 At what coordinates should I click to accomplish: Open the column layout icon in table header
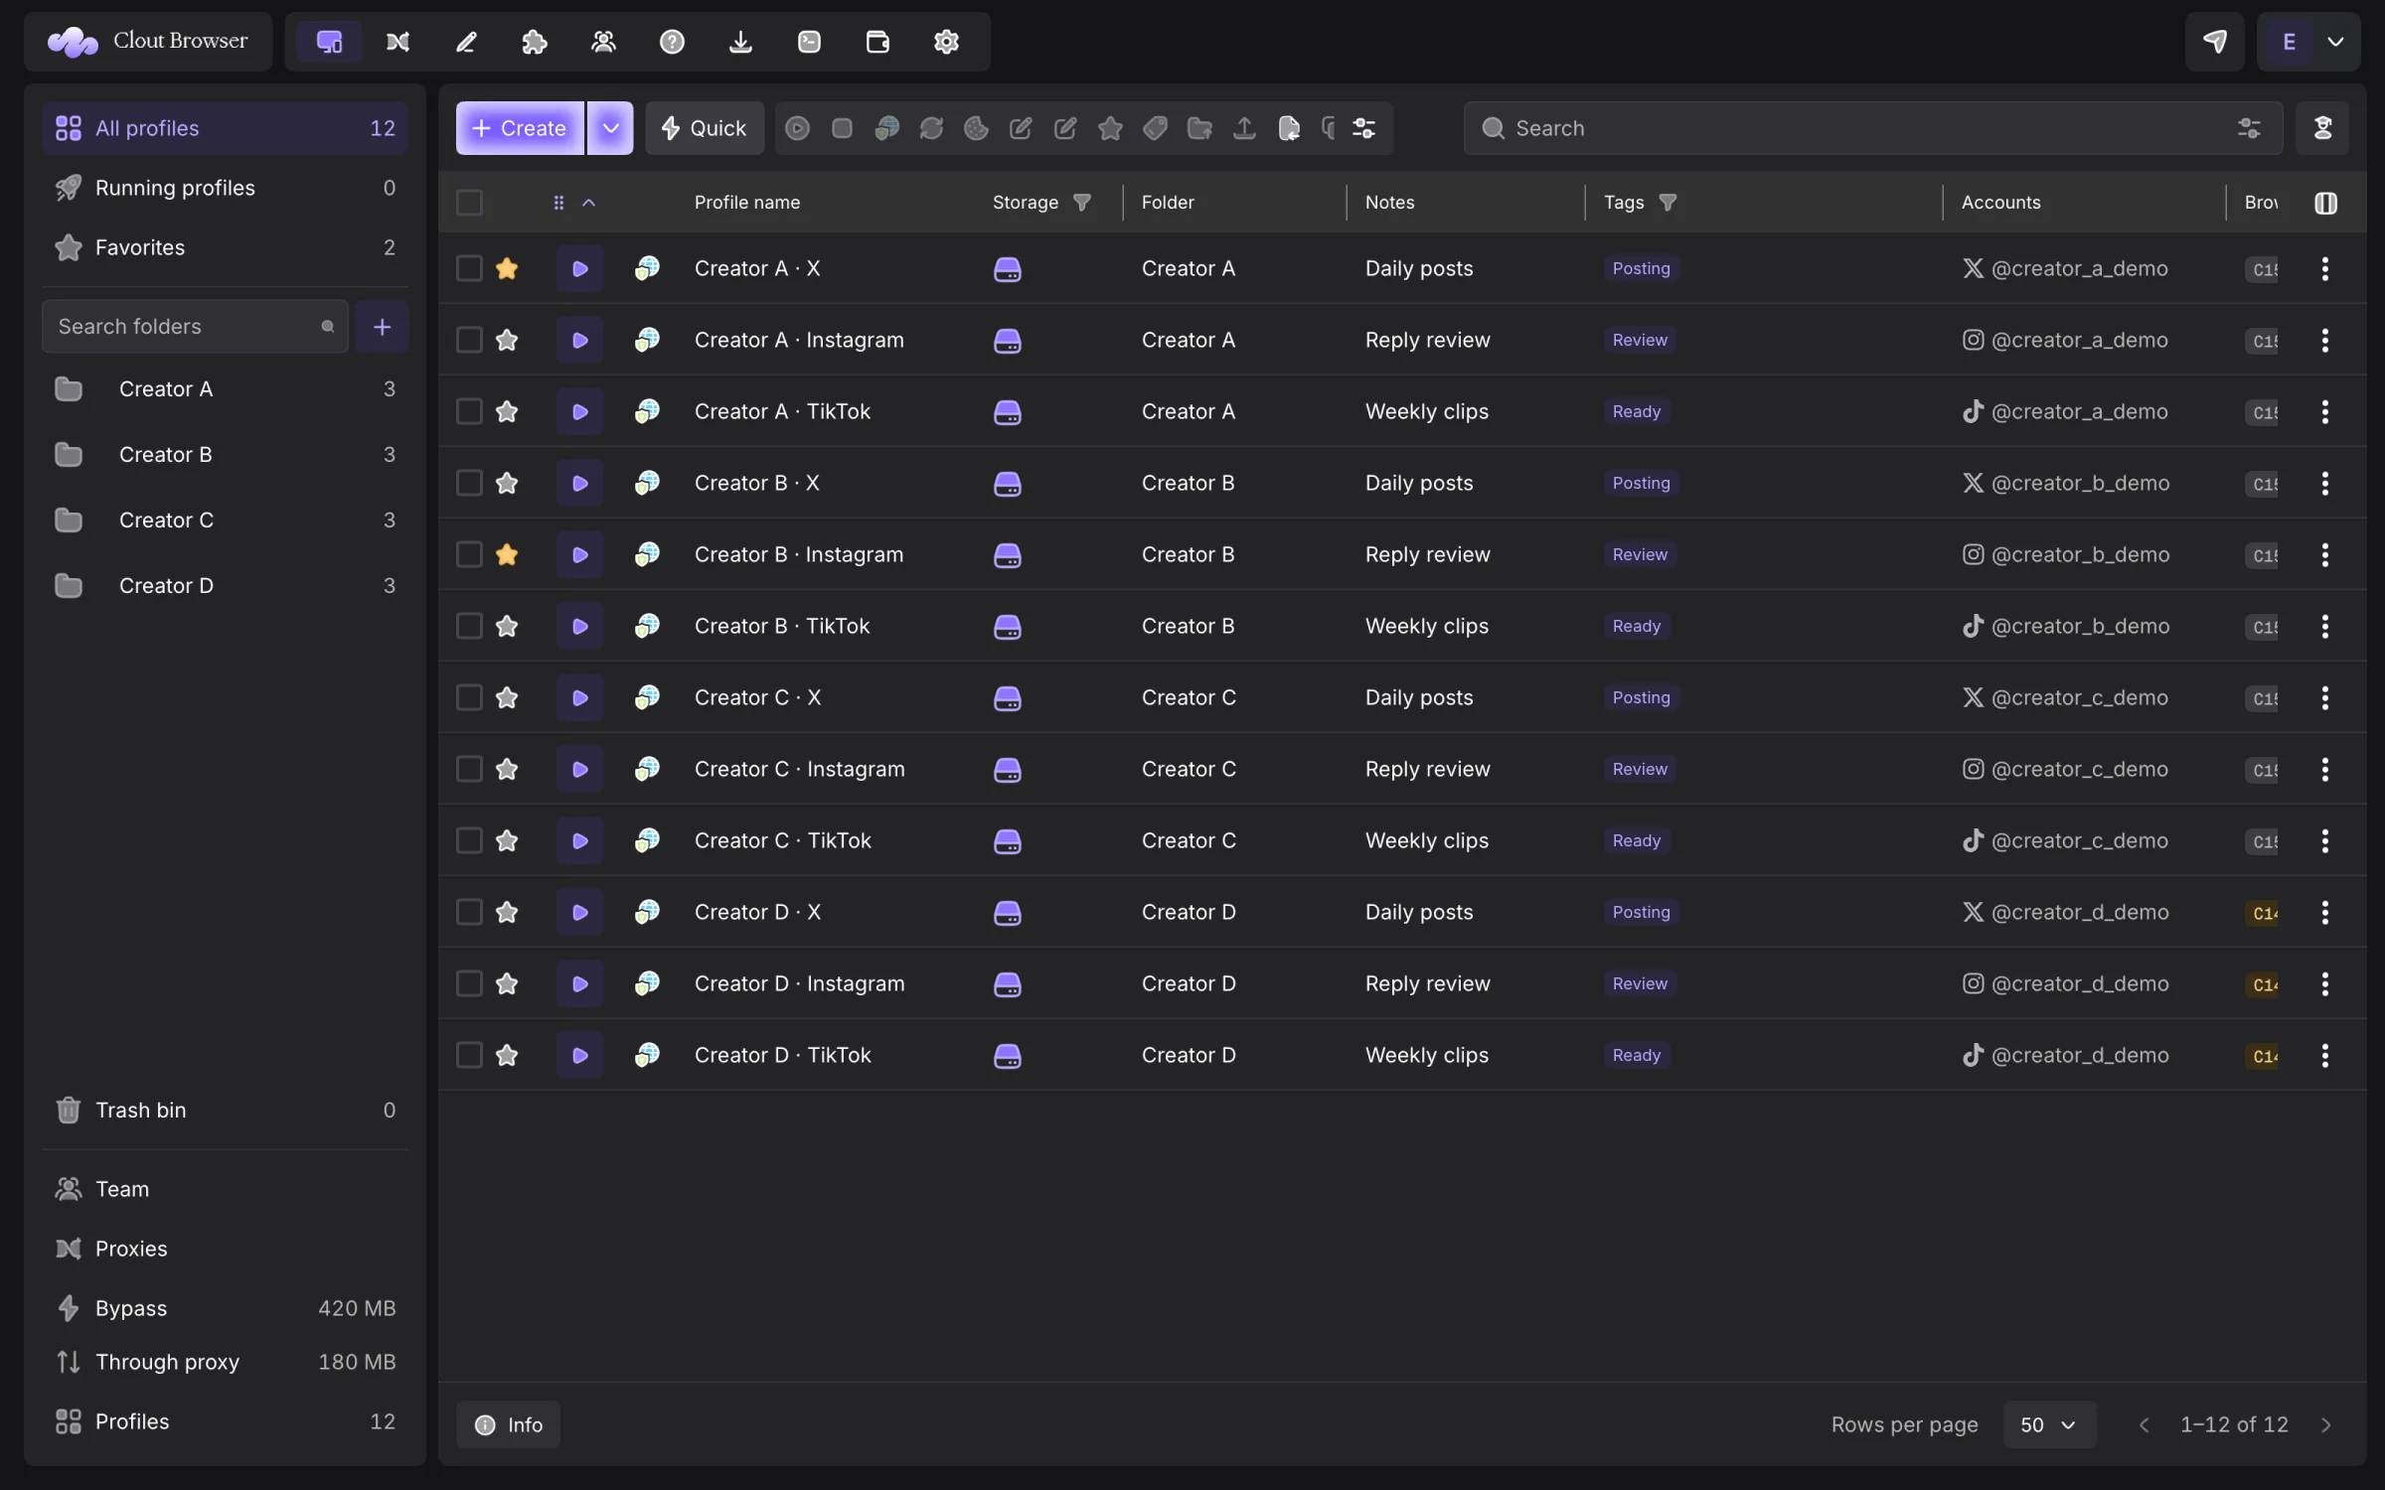coord(2325,203)
